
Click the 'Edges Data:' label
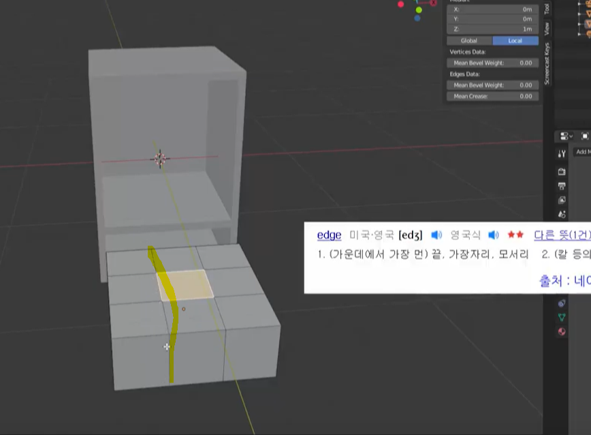(x=464, y=74)
